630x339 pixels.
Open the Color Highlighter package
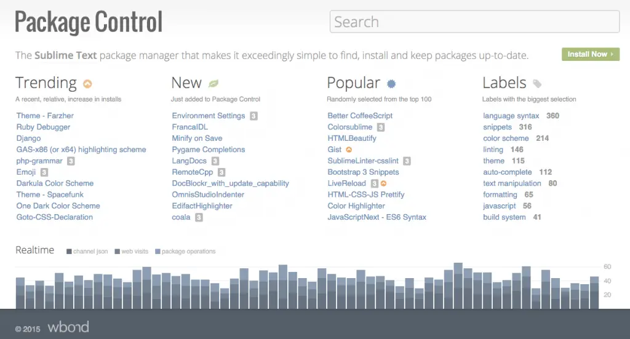point(356,205)
